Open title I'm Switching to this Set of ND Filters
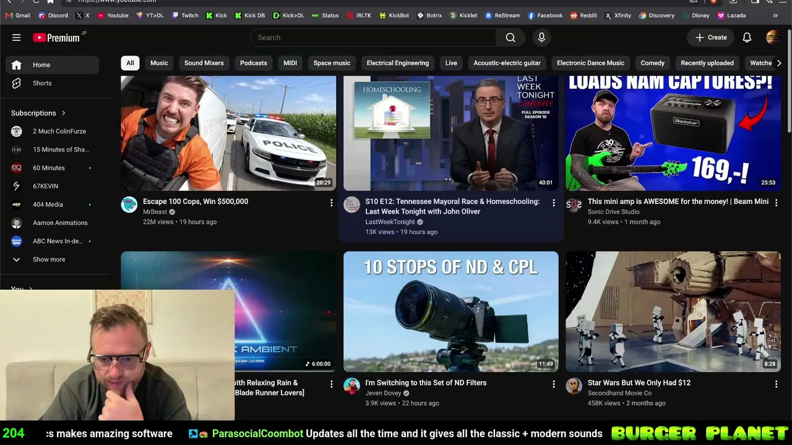 426,383
